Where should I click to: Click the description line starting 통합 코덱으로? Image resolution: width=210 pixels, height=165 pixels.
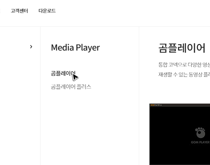[x=184, y=65]
